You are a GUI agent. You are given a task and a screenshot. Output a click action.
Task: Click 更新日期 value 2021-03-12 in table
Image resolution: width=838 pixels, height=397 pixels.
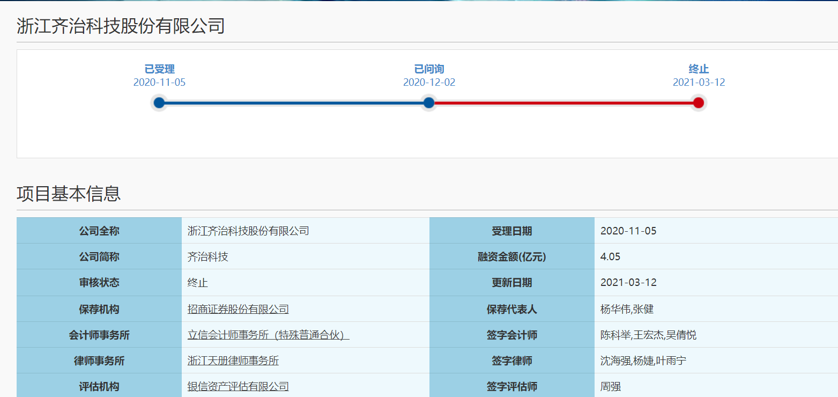628,283
